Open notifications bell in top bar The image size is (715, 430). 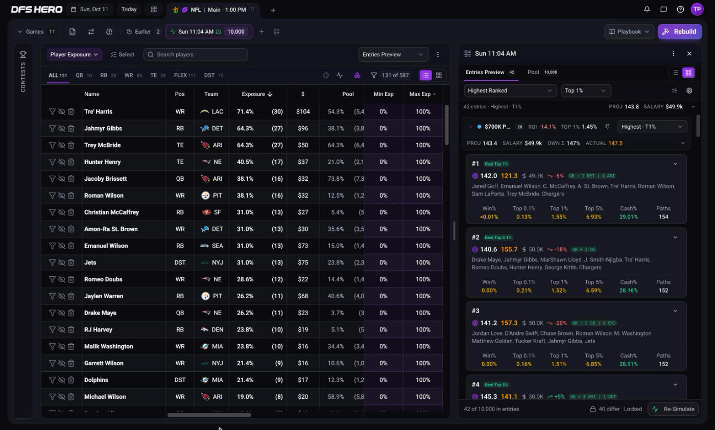[647, 9]
